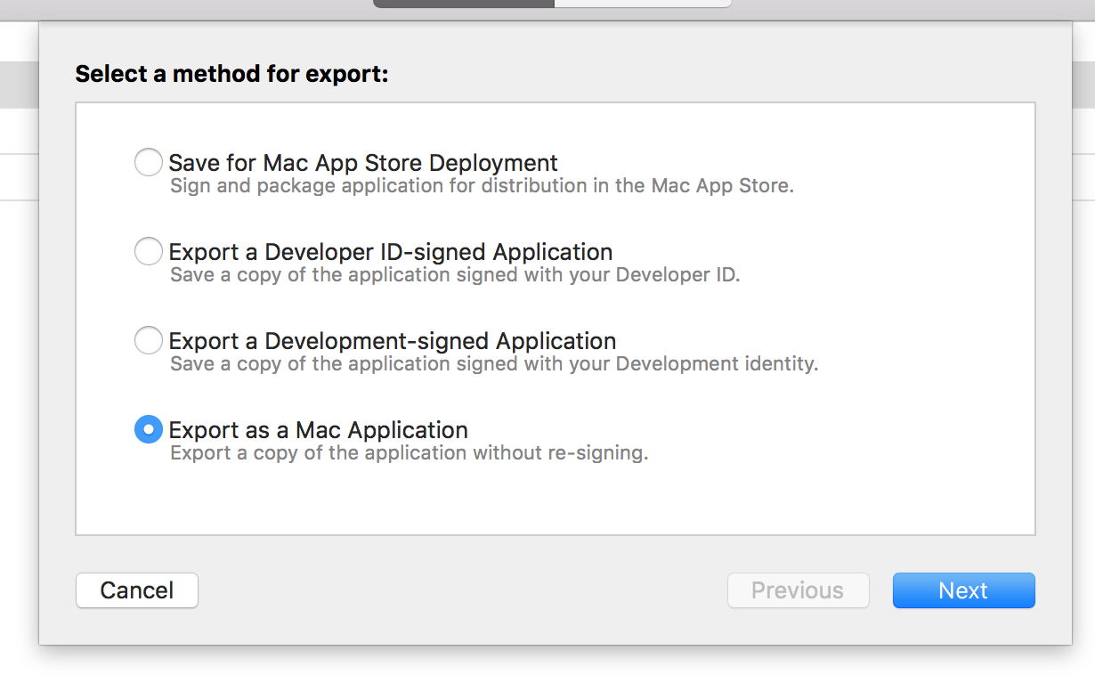Select Export a Development-signed Application radio
Viewport: 1095px width, 675px height.
[x=149, y=341]
